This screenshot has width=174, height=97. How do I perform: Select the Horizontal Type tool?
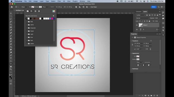click(11, 58)
